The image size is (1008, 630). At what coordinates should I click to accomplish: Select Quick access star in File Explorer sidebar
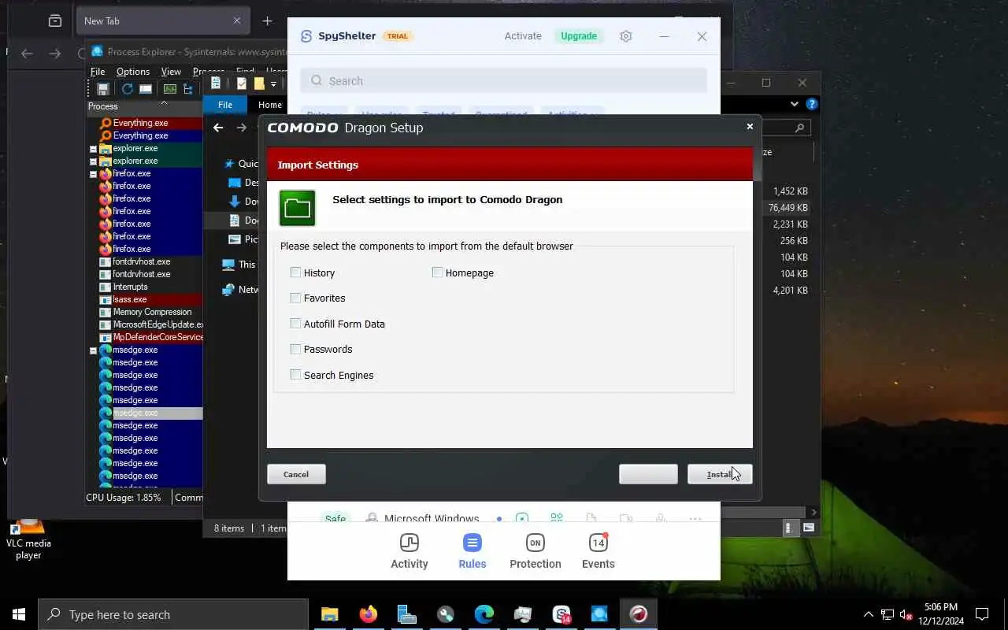[x=229, y=164]
